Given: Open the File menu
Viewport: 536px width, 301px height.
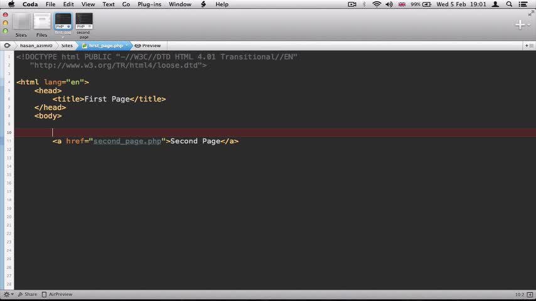Looking at the screenshot, I should point(50,4).
